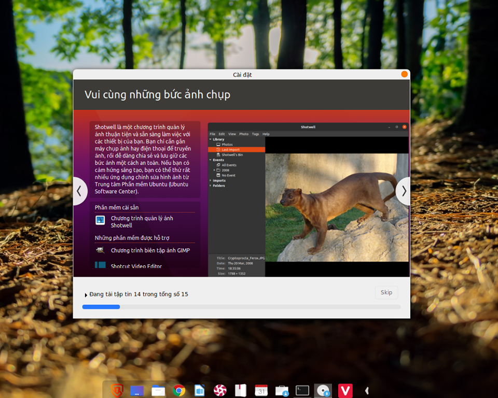Viewport: 498px width, 398px height.
Task: Open Help menu in Shotwell preview
Action: 266,134
